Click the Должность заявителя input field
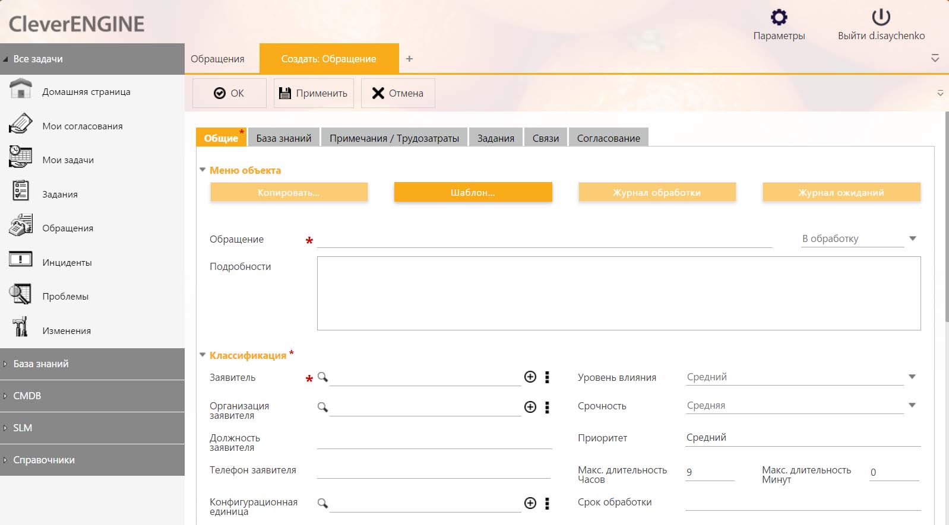 point(435,440)
